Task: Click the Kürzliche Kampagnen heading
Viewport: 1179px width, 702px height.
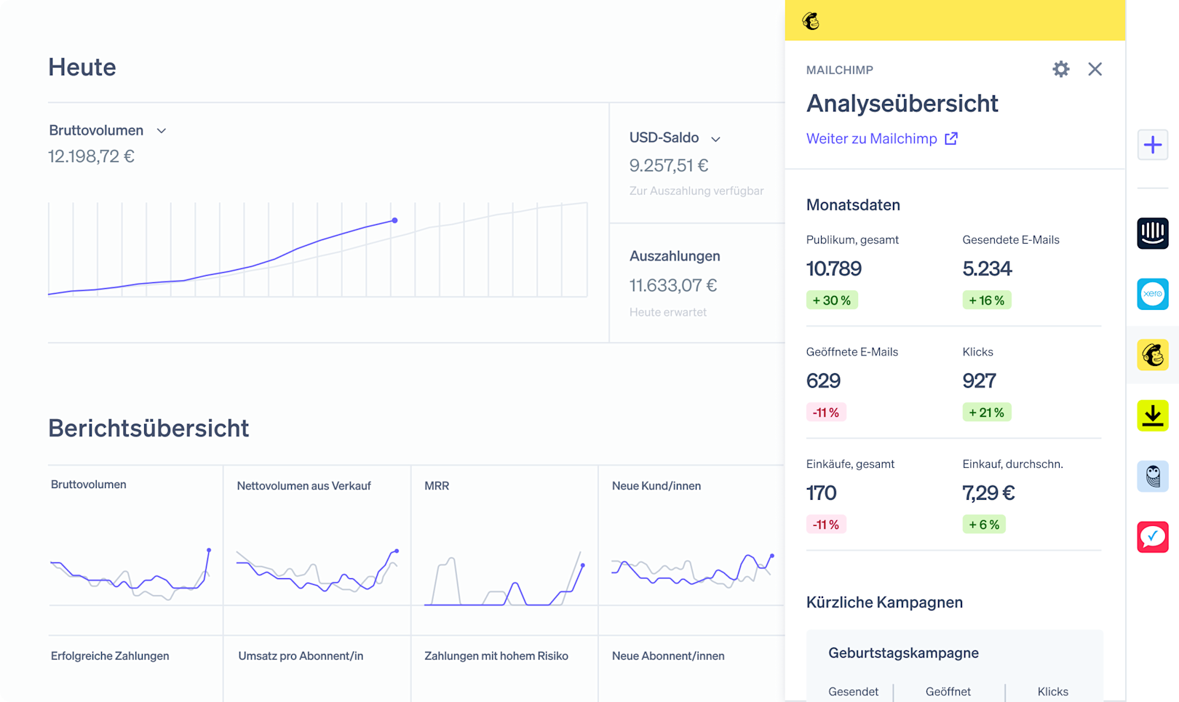Action: tap(884, 602)
